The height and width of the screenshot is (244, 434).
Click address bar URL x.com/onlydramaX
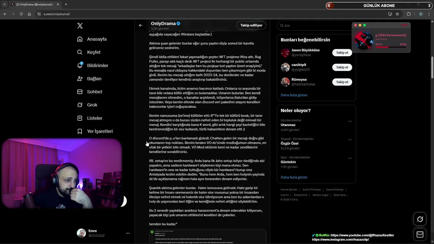coord(57,14)
